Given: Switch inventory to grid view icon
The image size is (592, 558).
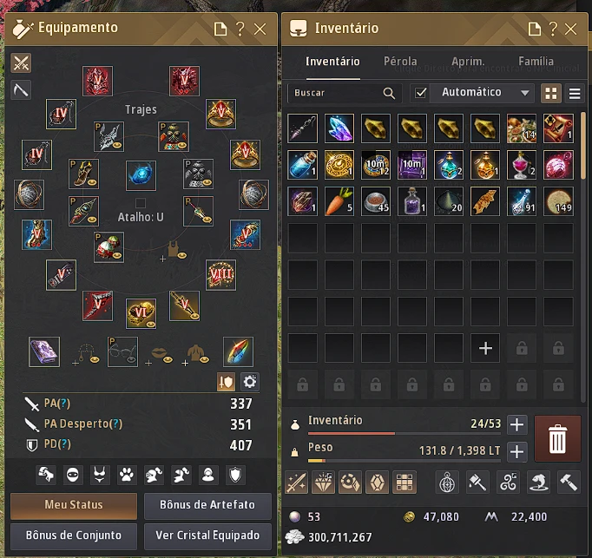Looking at the screenshot, I should click(x=551, y=93).
